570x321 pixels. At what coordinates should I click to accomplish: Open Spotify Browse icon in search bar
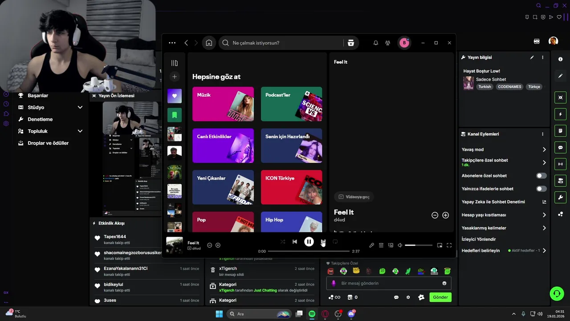point(351,43)
